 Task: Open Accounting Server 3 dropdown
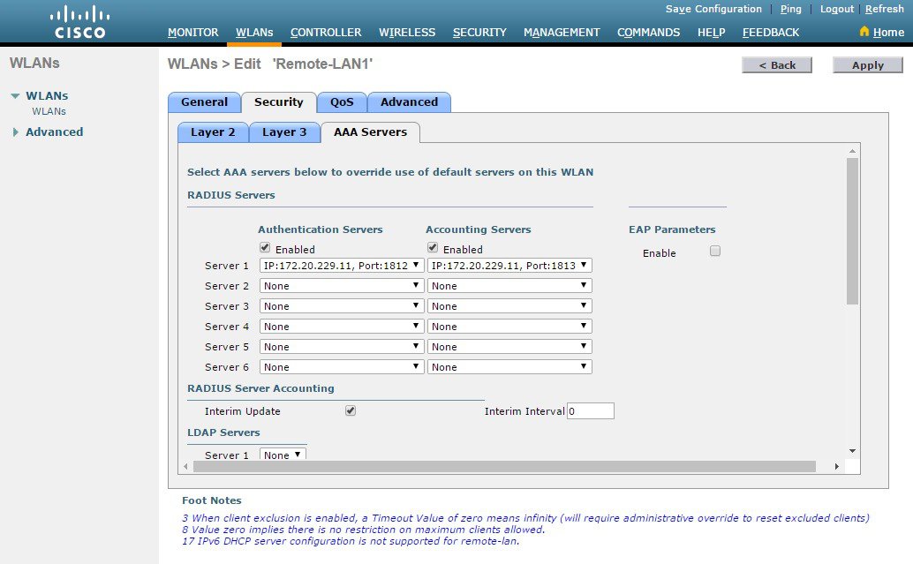pyautogui.click(x=509, y=306)
